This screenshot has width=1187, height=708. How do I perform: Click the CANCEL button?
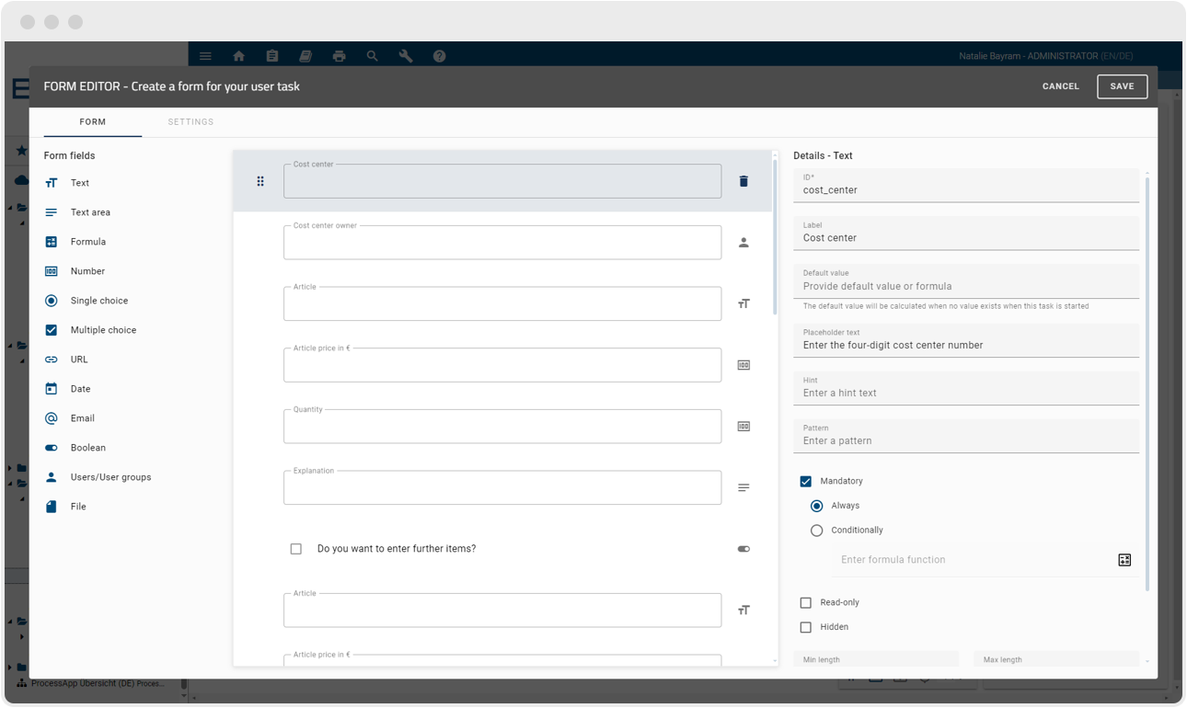click(x=1061, y=86)
